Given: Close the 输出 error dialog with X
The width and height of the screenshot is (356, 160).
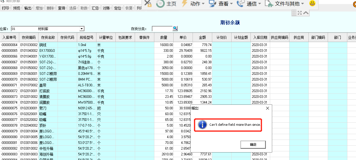Looking at the screenshot, I should 268,108.
